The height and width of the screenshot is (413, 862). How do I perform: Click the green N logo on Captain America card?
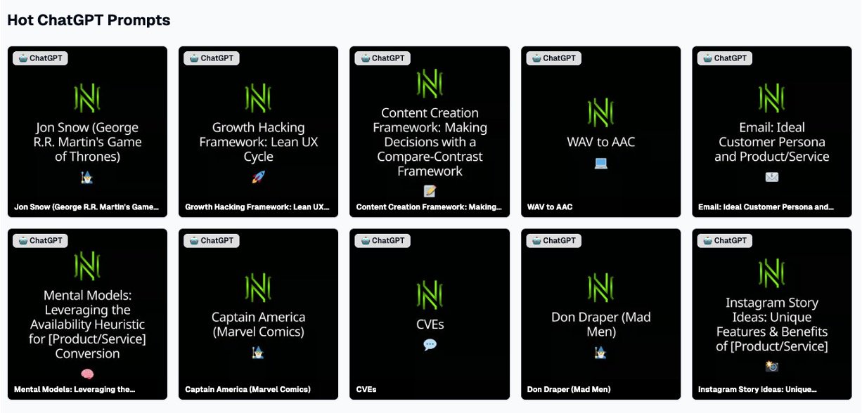(258, 288)
